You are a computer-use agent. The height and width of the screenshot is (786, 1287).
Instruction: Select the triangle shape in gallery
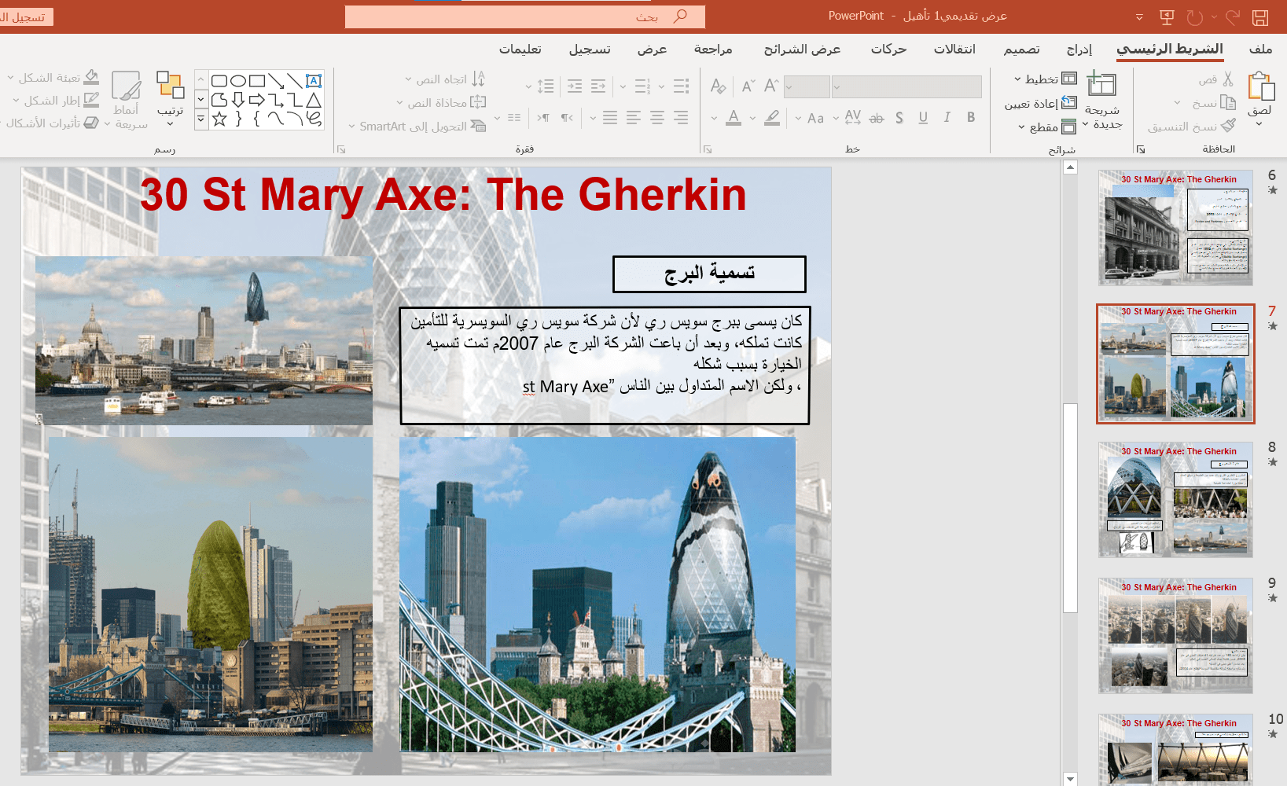[x=314, y=100]
